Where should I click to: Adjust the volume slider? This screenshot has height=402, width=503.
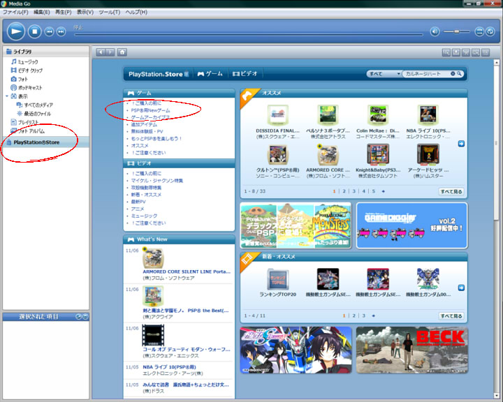pyautogui.click(x=456, y=31)
